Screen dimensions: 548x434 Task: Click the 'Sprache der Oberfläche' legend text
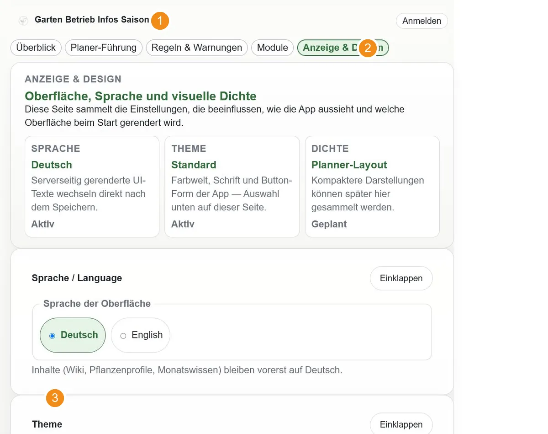(97, 304)
